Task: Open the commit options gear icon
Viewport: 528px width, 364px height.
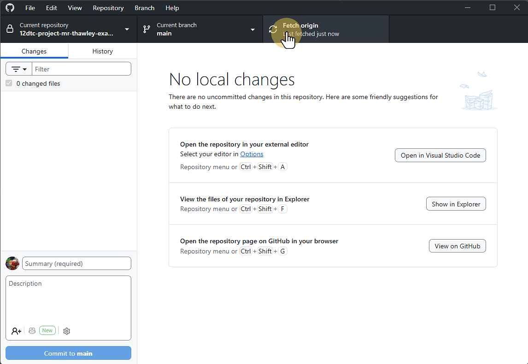Action: (66, 331)
